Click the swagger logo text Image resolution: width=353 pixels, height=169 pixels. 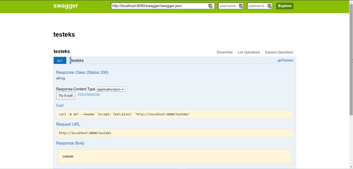[65, 6]
